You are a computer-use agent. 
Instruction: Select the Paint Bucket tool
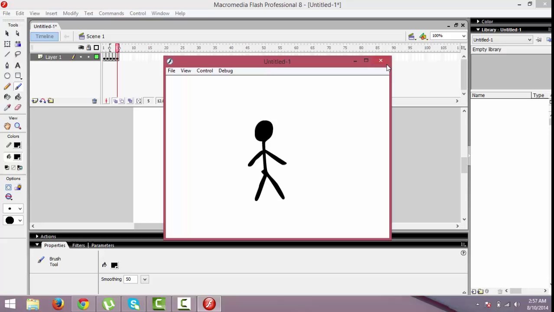(x=18, y=97)
